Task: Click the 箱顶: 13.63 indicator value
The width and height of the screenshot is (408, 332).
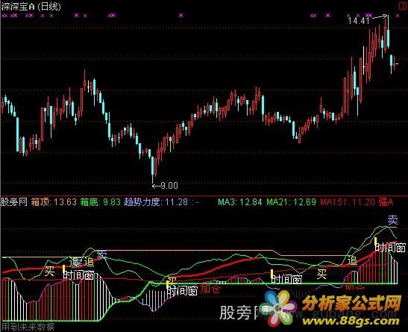Action: (54, 202)
